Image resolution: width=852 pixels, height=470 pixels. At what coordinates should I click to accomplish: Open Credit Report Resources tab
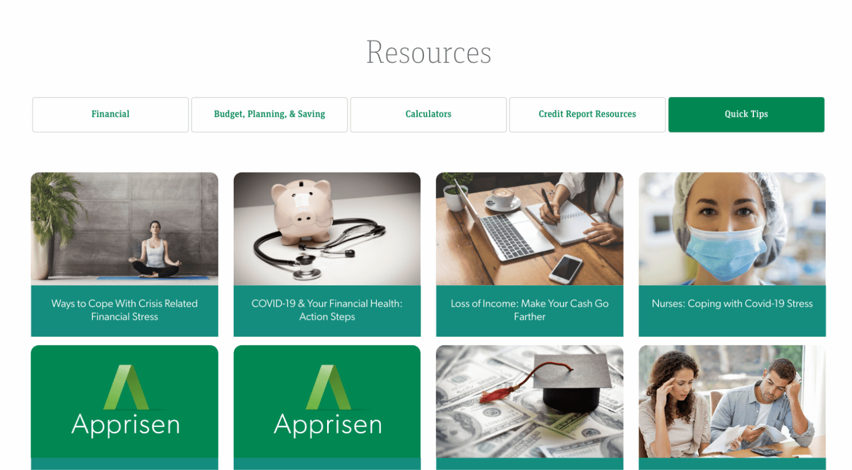[x=587, y=114]
